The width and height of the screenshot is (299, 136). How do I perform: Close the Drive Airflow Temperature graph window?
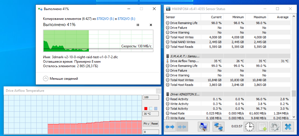[158, 91]
